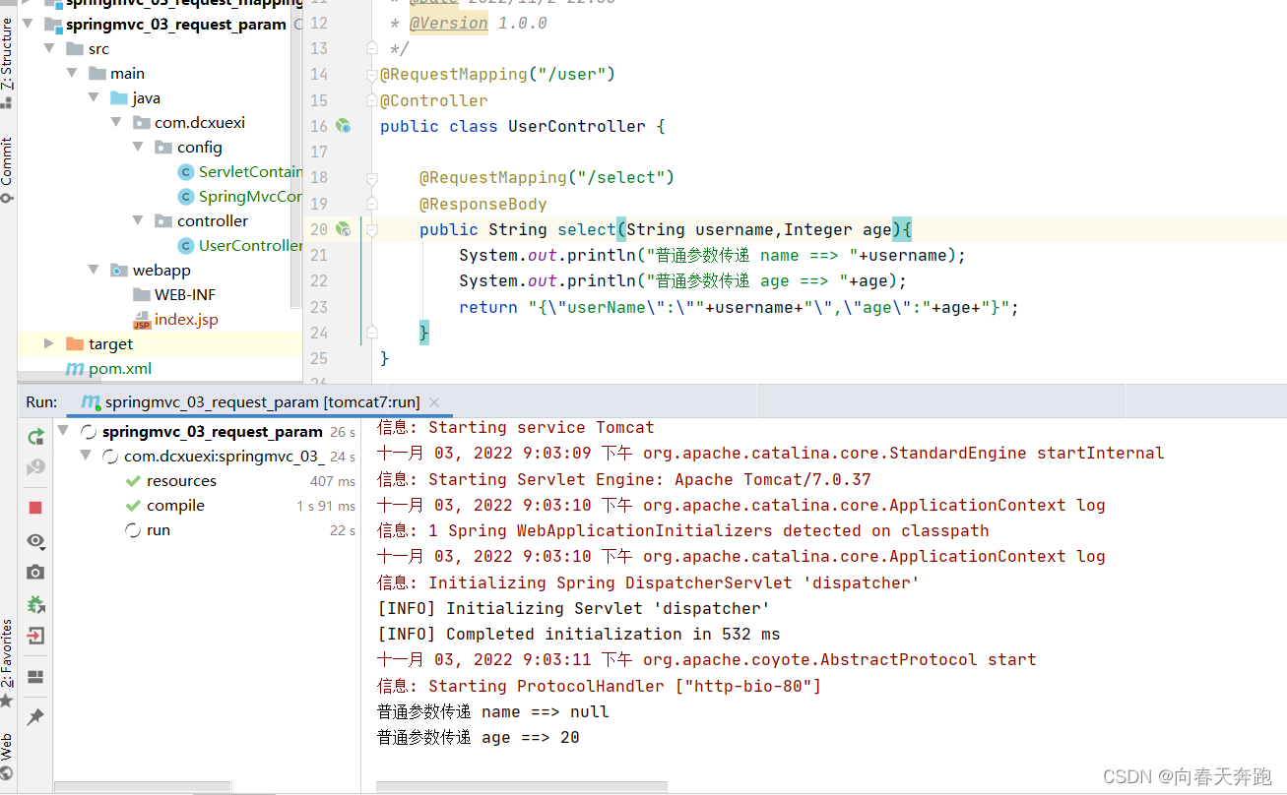Collapse the springmvc_03_request_param project node

[28, 24]
